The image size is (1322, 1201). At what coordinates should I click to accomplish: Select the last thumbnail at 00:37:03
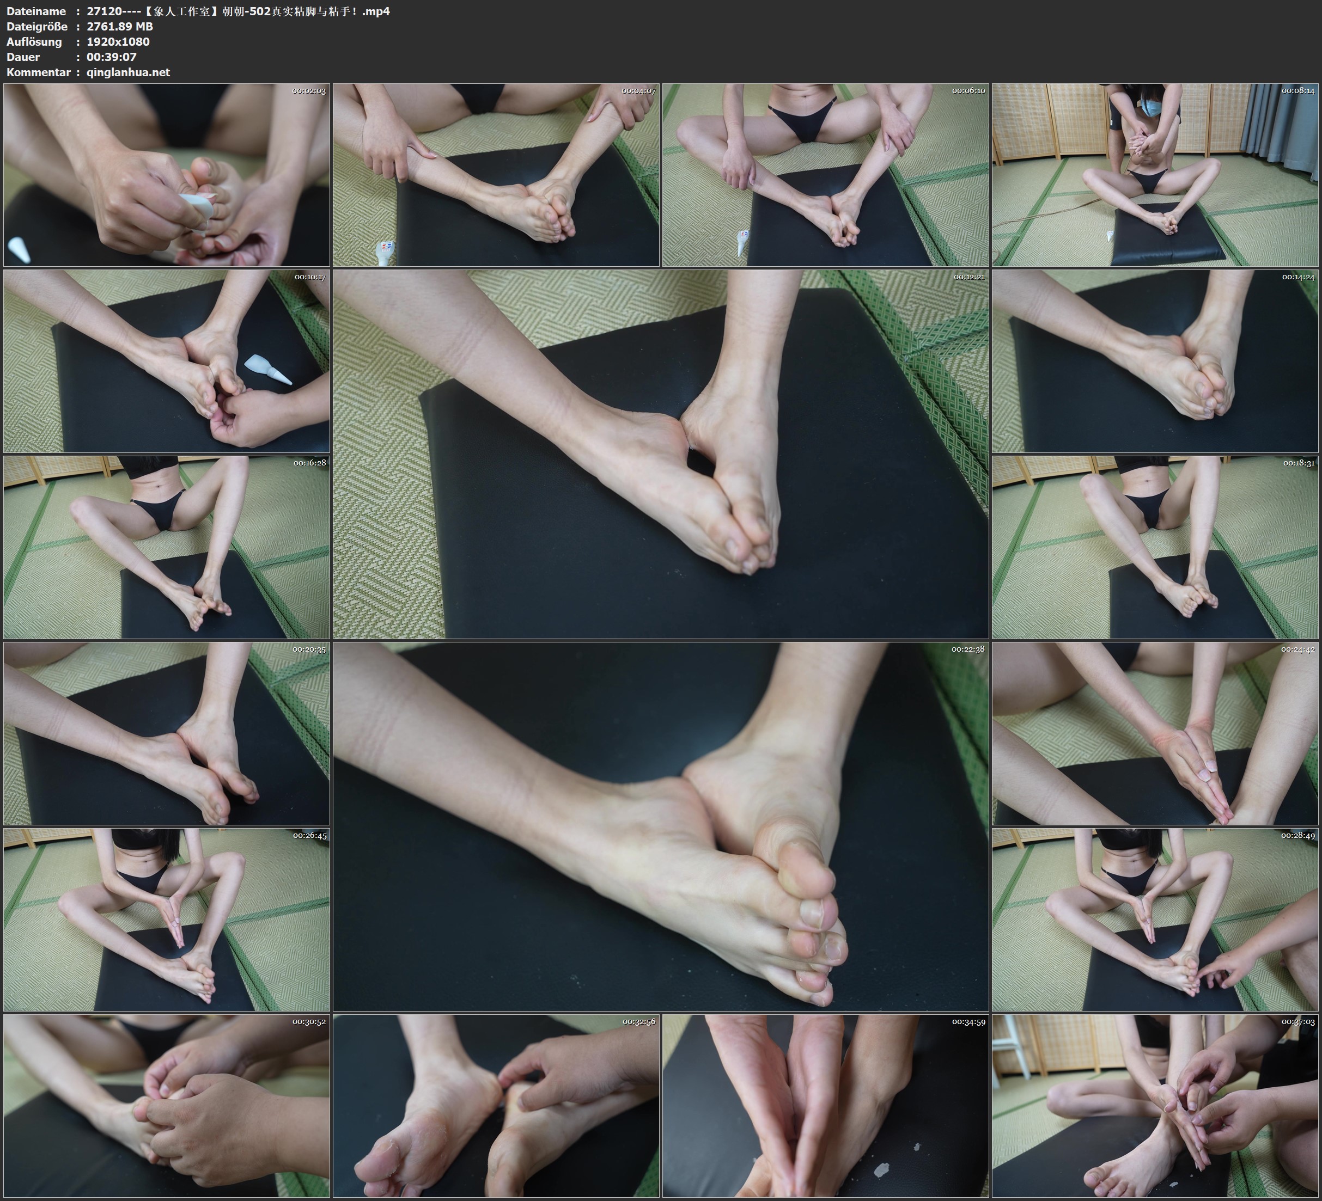[x=1155, y=1105]
